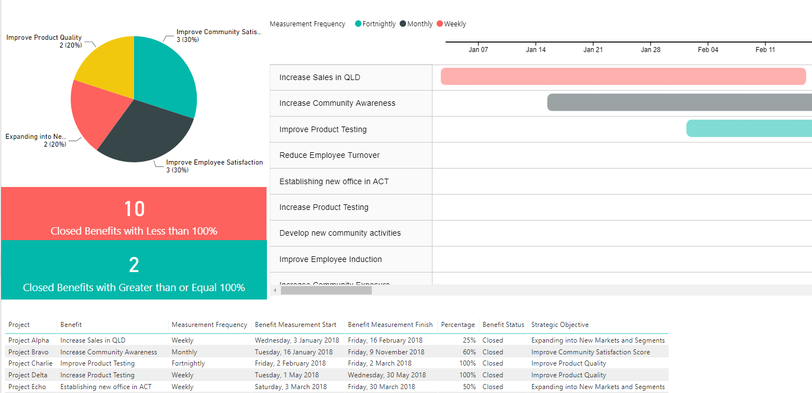Sort the table by the Percentage column

(458, 325)
